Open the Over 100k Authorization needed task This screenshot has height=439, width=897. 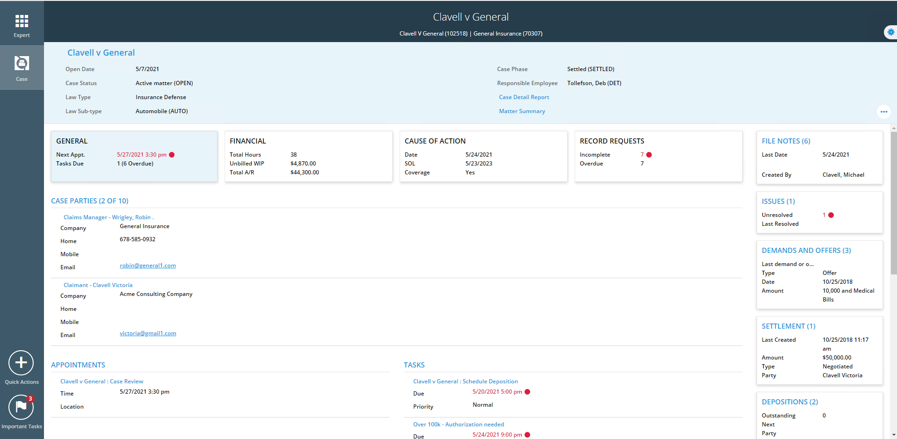(x=459, y=424)
